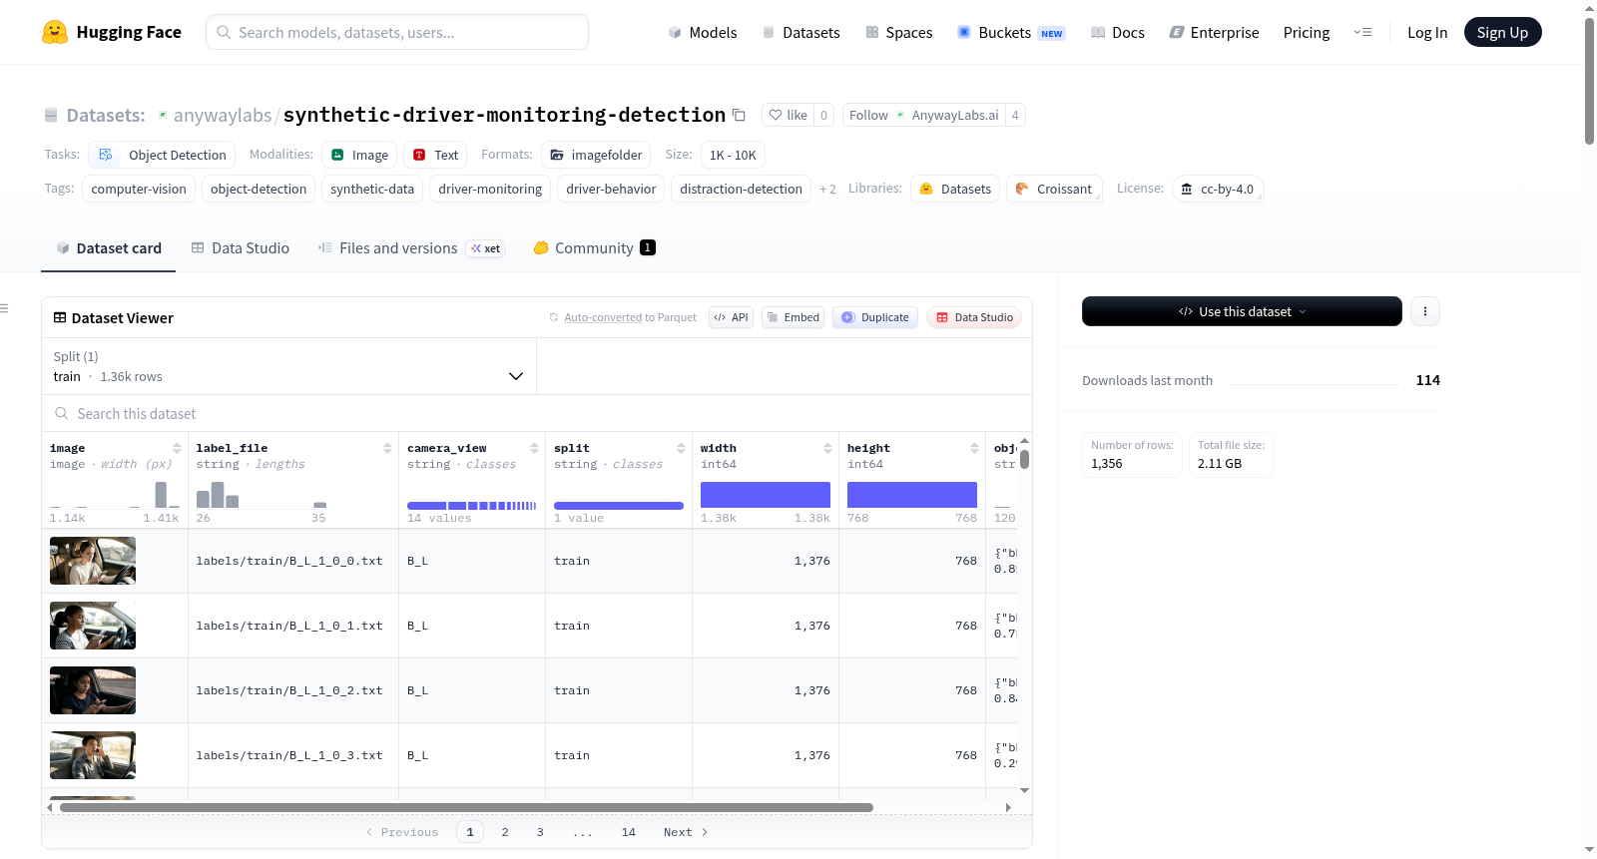Open the Files and versions tab

point(410,247)
